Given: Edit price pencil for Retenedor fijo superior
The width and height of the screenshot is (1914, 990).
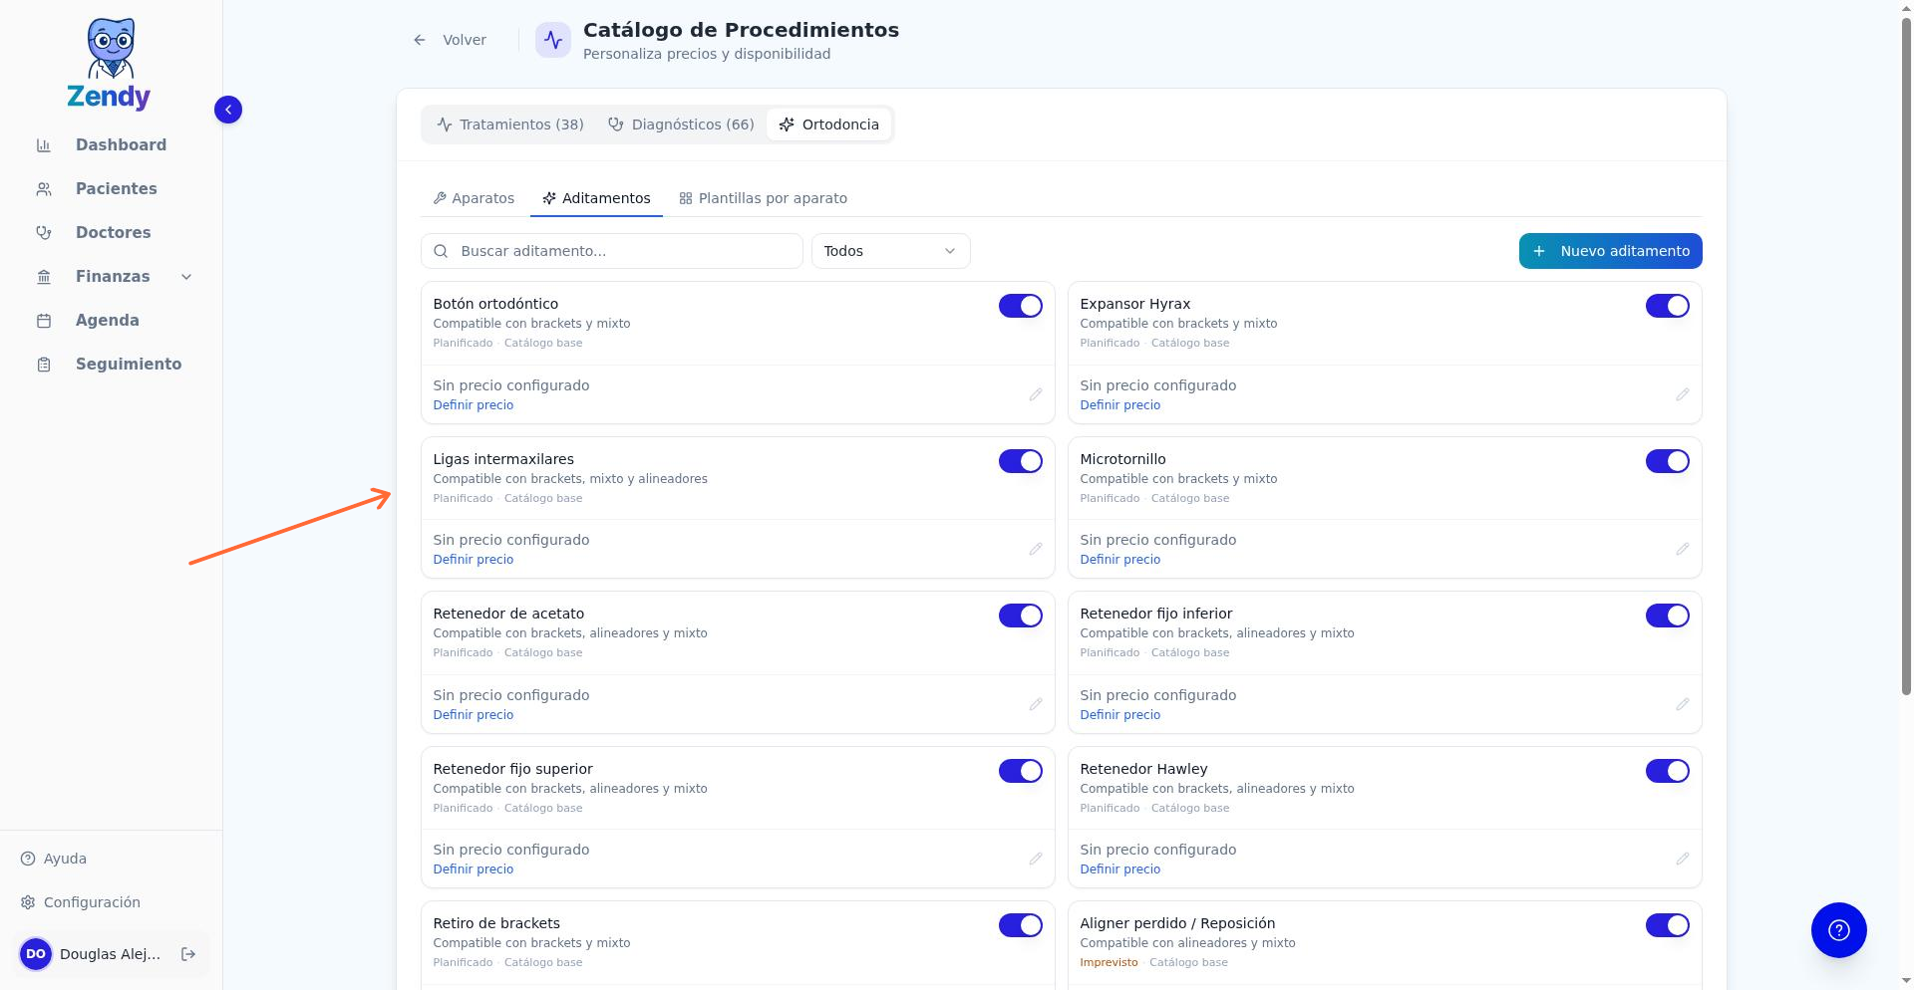Looking at the screenshot, I should tap(1036, 859).
